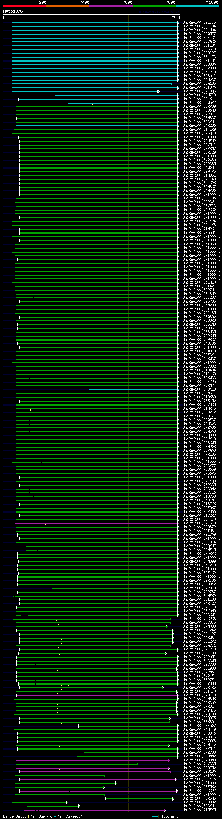Click the purple ~60% identity legend segment

pyautogui.click(x=111, y=6)
